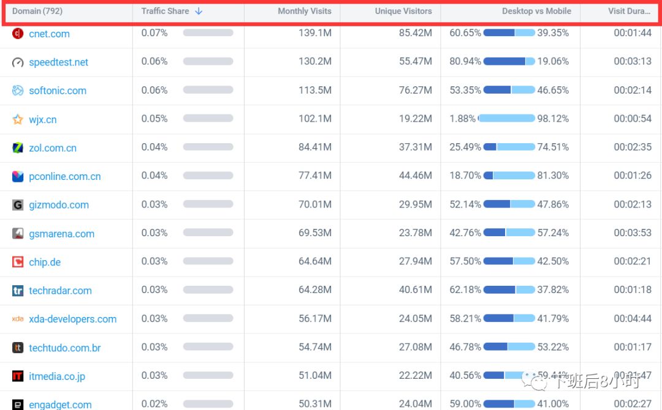Screen dimensions: 662x410
Task: Open the xda-developers.com domain link
Action: click(x=72, y=319)
